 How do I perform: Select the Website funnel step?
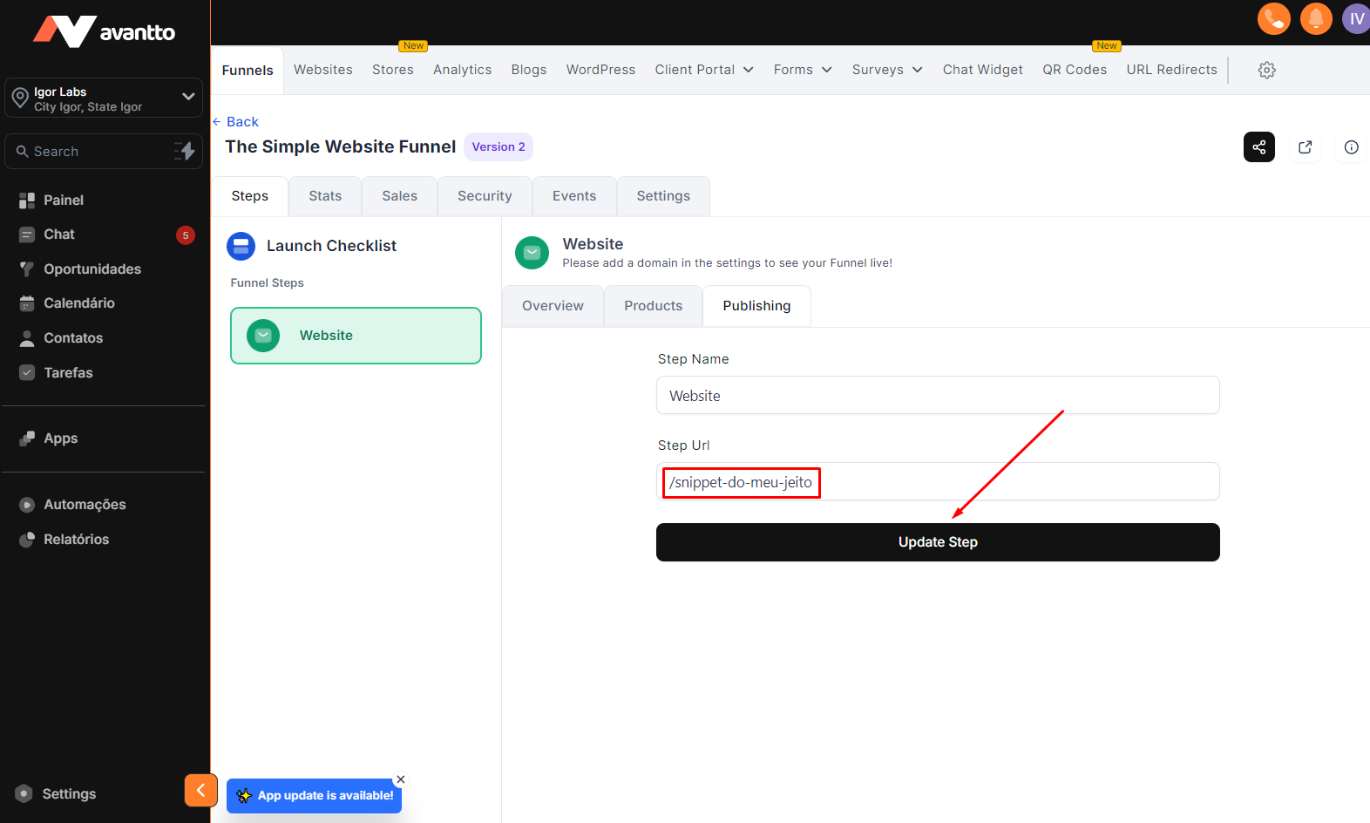[x=356, y=336]
